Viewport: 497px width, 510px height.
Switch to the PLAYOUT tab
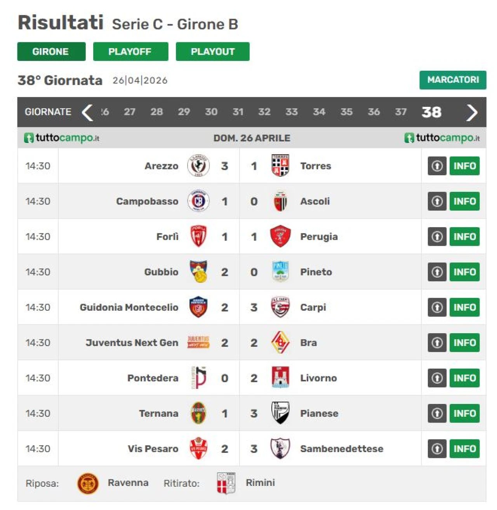coord(212,52)
